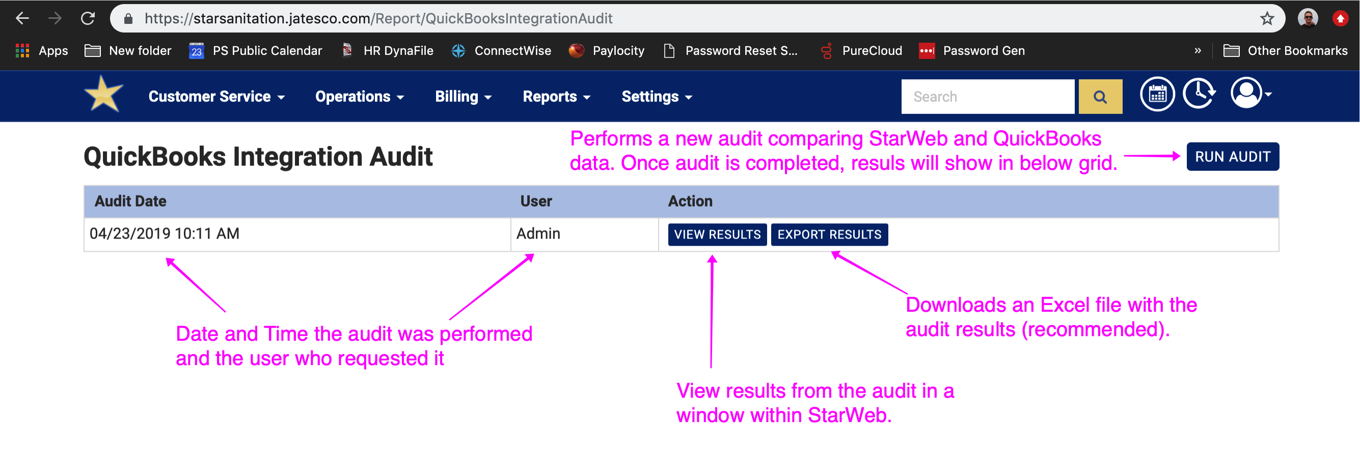Click the 04/23/2019 10:11 AM cell
This screenshot has width=1360, height=475.
[x=297, y=234]
